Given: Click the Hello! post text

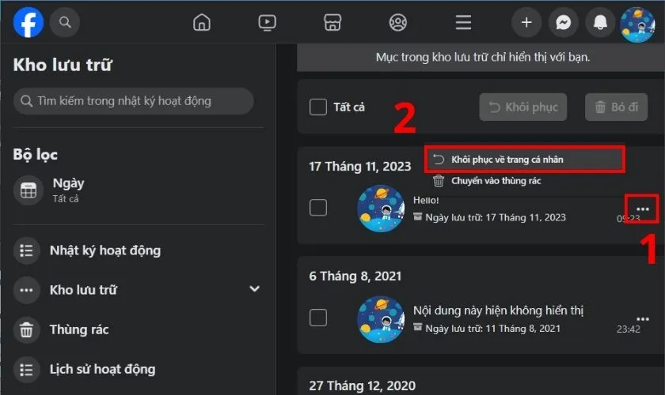Looking at the screenshot, I should pos(426,200).
